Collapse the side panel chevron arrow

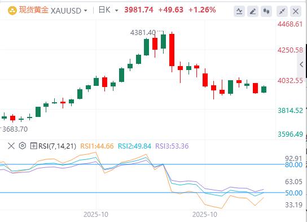pos(301,64)
